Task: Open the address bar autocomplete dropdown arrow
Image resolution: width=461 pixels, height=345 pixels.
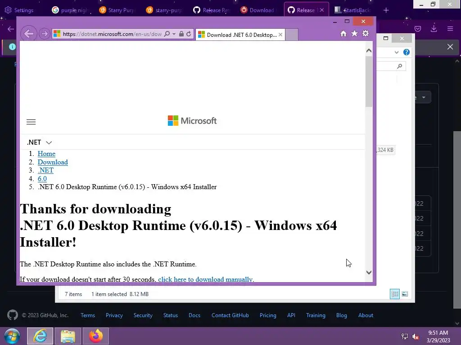Action: pyautogui.click(x=174, y=34)
